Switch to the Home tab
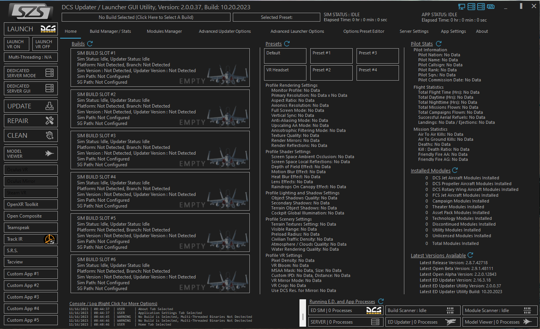This screenshot has width=540, height=329. click(71, 31)
